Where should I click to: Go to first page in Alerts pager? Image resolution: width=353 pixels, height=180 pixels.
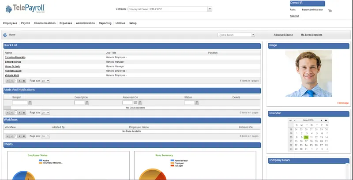tap(8, 112)
